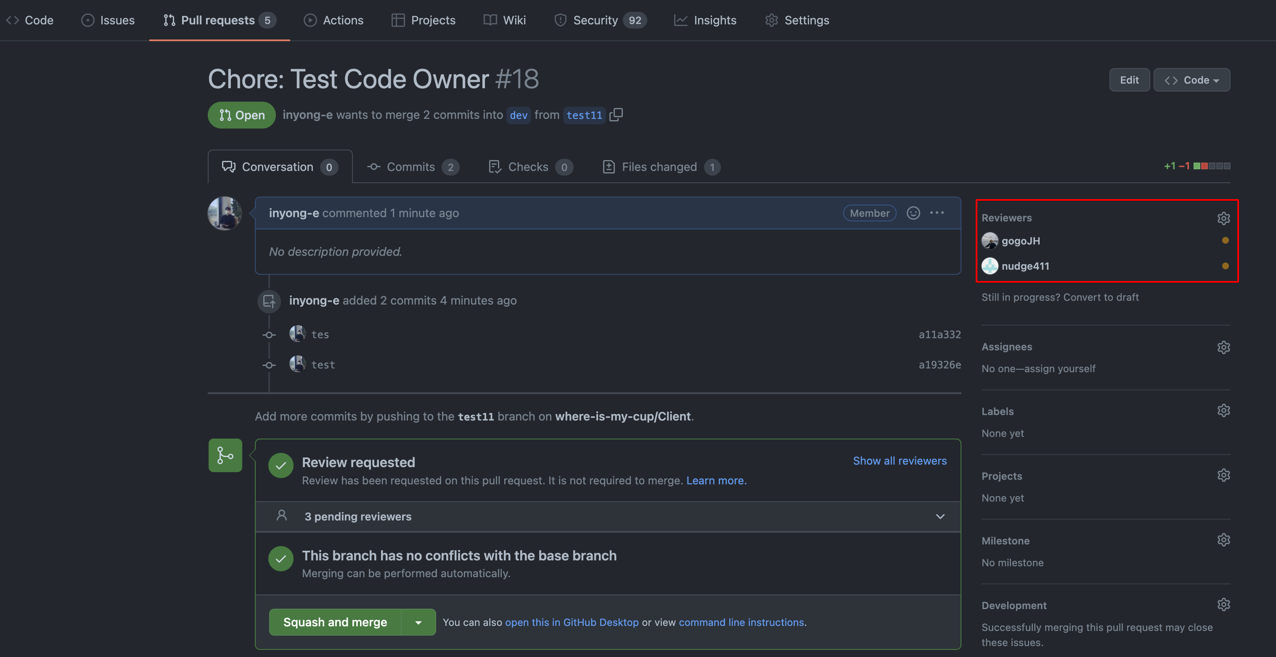Open Labels gear settings
Image resolution: width=1276 pixels, height=657 pixels.
pyautogui.click(x=1223, y=411)
